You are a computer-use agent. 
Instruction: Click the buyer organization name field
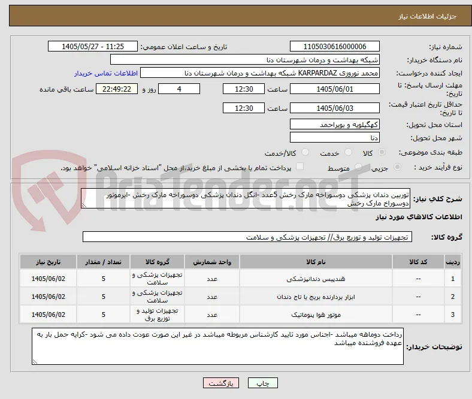245,60
